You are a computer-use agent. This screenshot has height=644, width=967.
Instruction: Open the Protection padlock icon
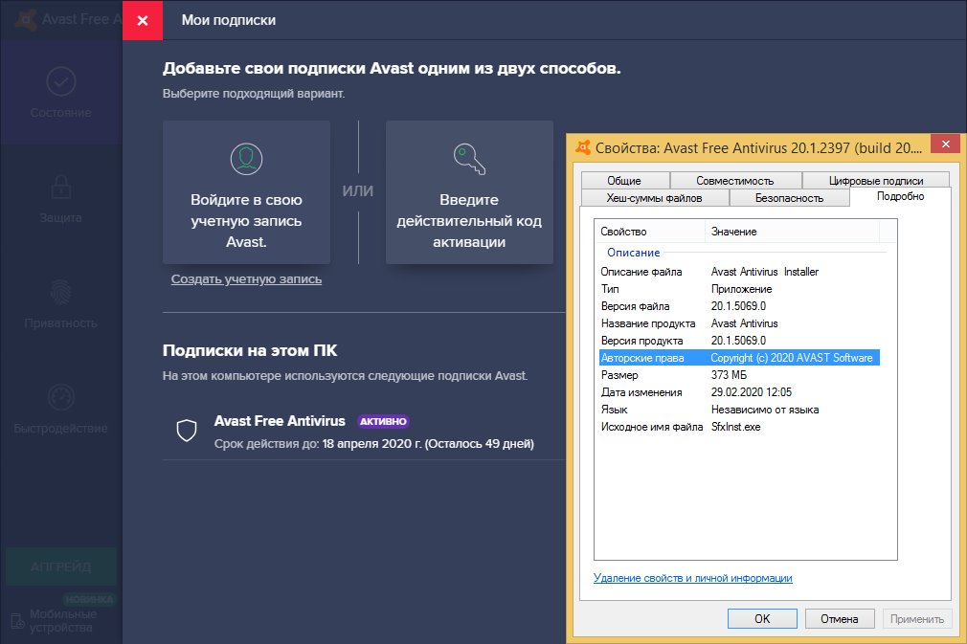[61, 186]
